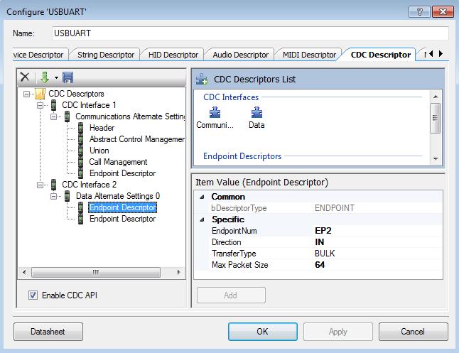Click the CDC Descriptors folder icon
Viewport: 459px width, 353px height.
(x=40, y=94)
